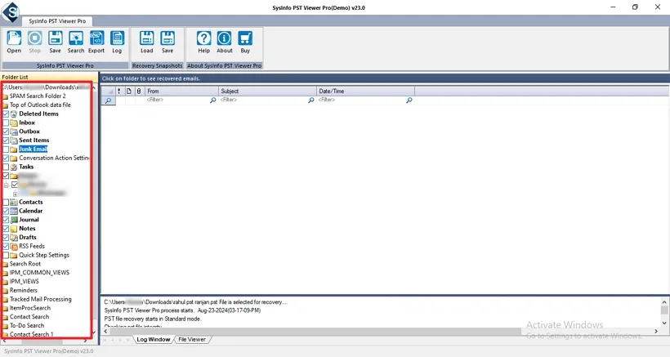Click the Load snapshot icon
Image resolution: width=670 pixels, height=357 pixels.
coord(146,38)
